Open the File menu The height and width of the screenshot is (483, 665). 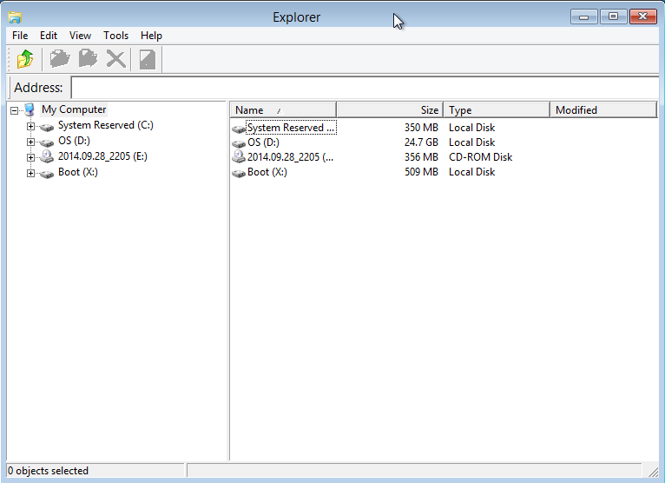20,36
